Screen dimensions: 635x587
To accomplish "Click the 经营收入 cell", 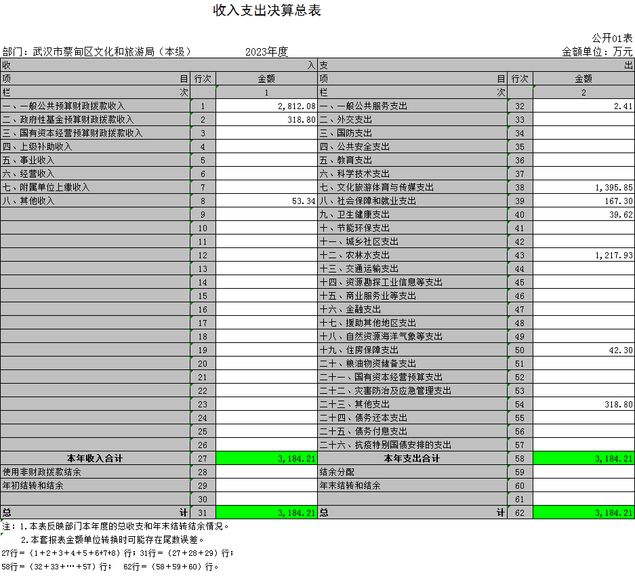I will [95, 174].
